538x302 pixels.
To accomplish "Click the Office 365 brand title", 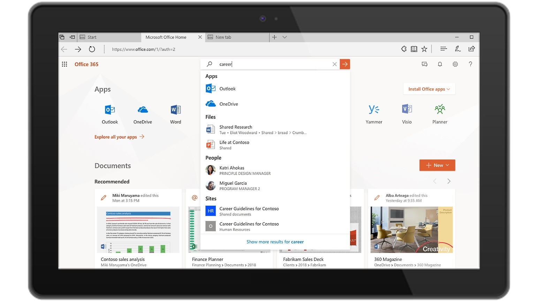I will (x=86, y=64).
